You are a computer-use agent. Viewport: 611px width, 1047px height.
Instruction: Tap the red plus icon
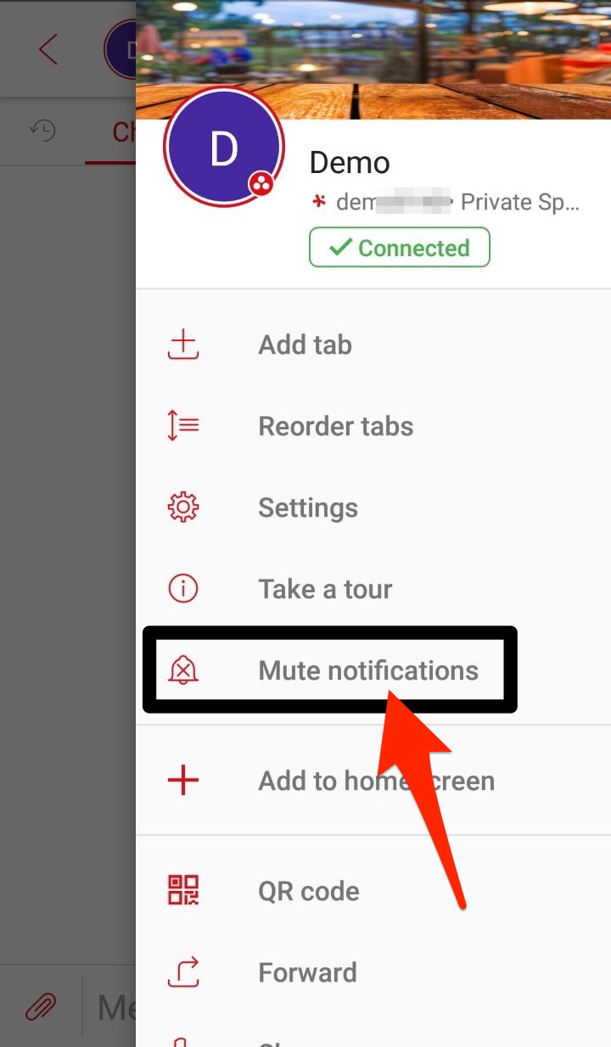pos(183,781)
